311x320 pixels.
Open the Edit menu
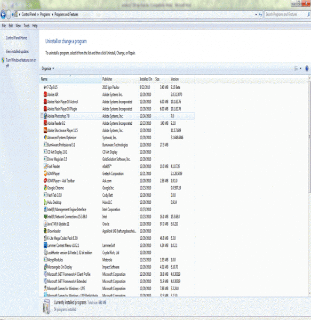(x=11, y=26)
